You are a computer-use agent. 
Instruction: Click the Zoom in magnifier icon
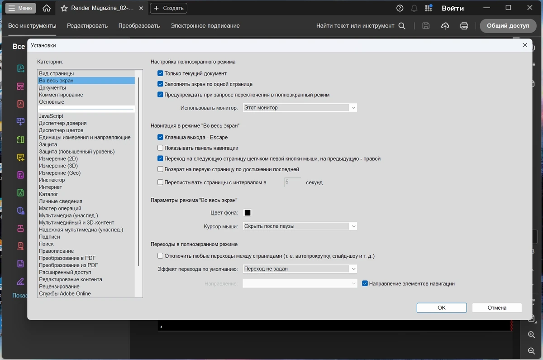pos(532,335)
